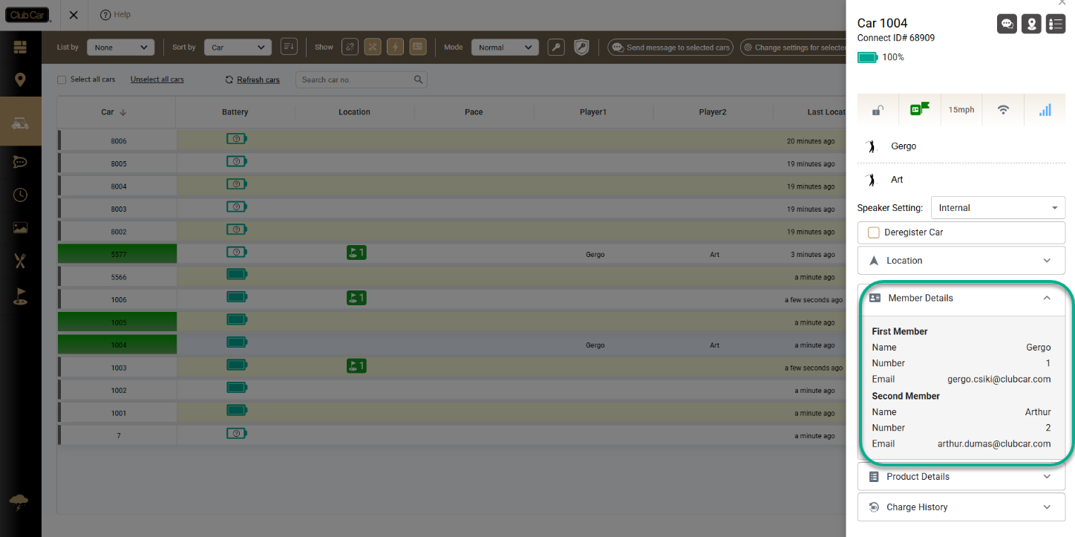1075x537 pixels.
Task: Open the food and beverage icon
Action: click(x=20, y=261)
